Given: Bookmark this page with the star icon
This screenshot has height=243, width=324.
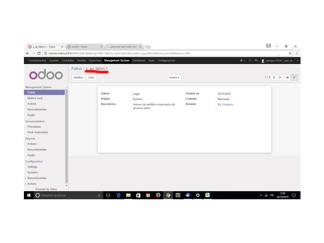Looking at the screenshot, I should tap(290, 53).
